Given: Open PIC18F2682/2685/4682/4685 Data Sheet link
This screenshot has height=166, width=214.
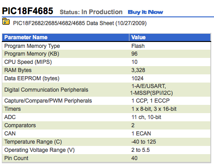Looking at the screenshot, I should click(80, 23).
